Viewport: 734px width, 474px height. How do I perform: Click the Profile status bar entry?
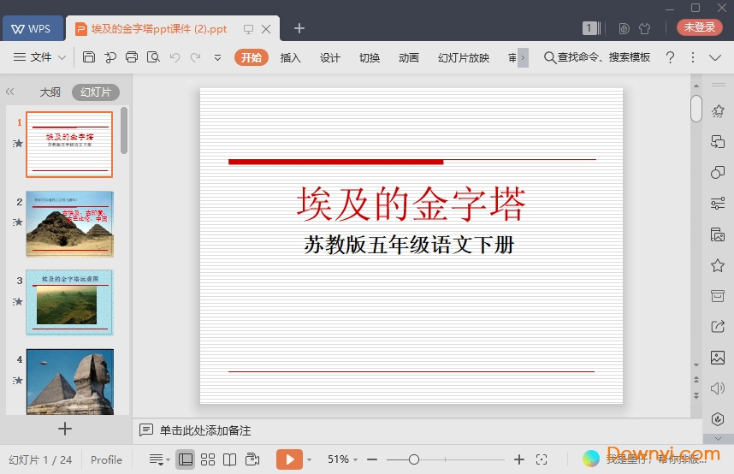click(x=106, y=460)
